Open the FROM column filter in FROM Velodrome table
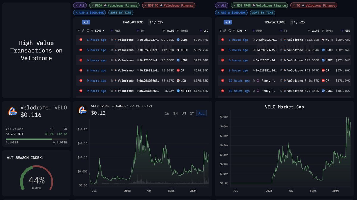 (x=112, y=31)
